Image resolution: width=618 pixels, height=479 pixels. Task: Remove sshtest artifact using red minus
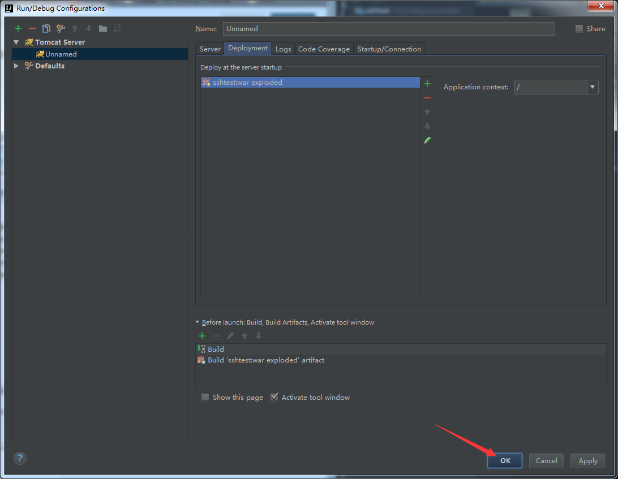[427, 98]
